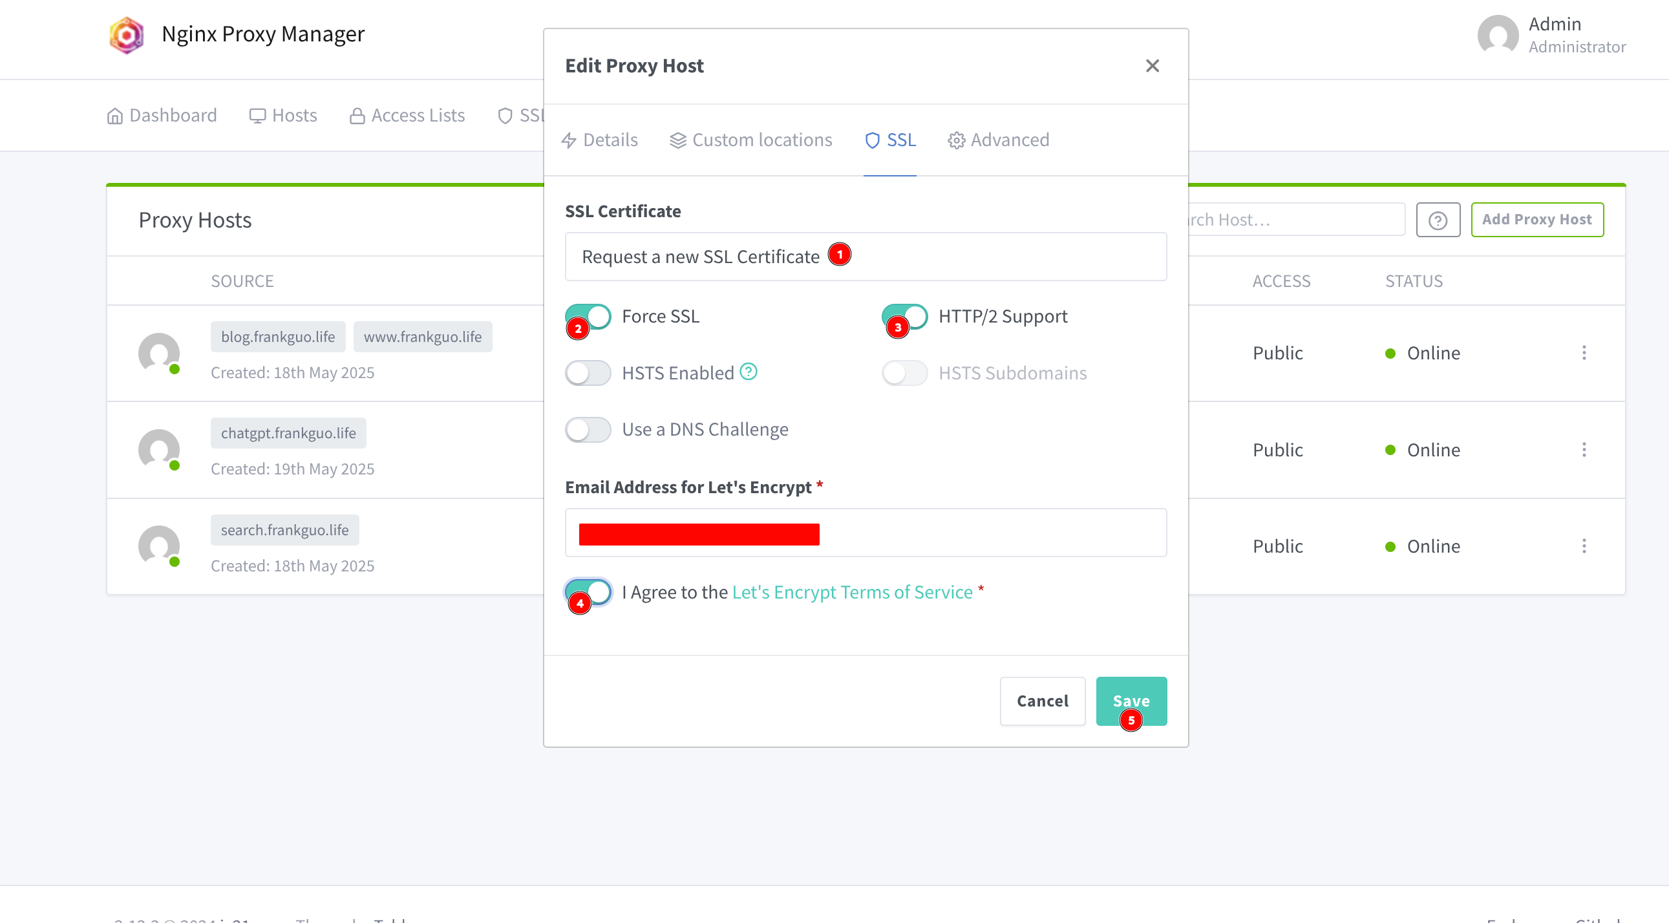This screenshot has height=923, width=1669.
Task: Click the help question mark button near search
Action: coord(1438,220)
